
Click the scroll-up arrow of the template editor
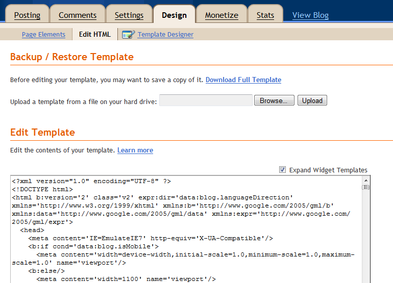click(x=365, y=181)
